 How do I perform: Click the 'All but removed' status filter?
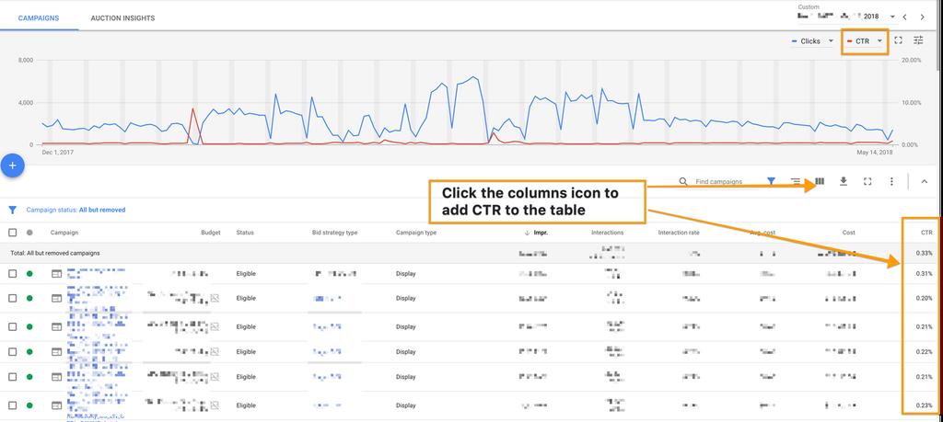[102, 211]
